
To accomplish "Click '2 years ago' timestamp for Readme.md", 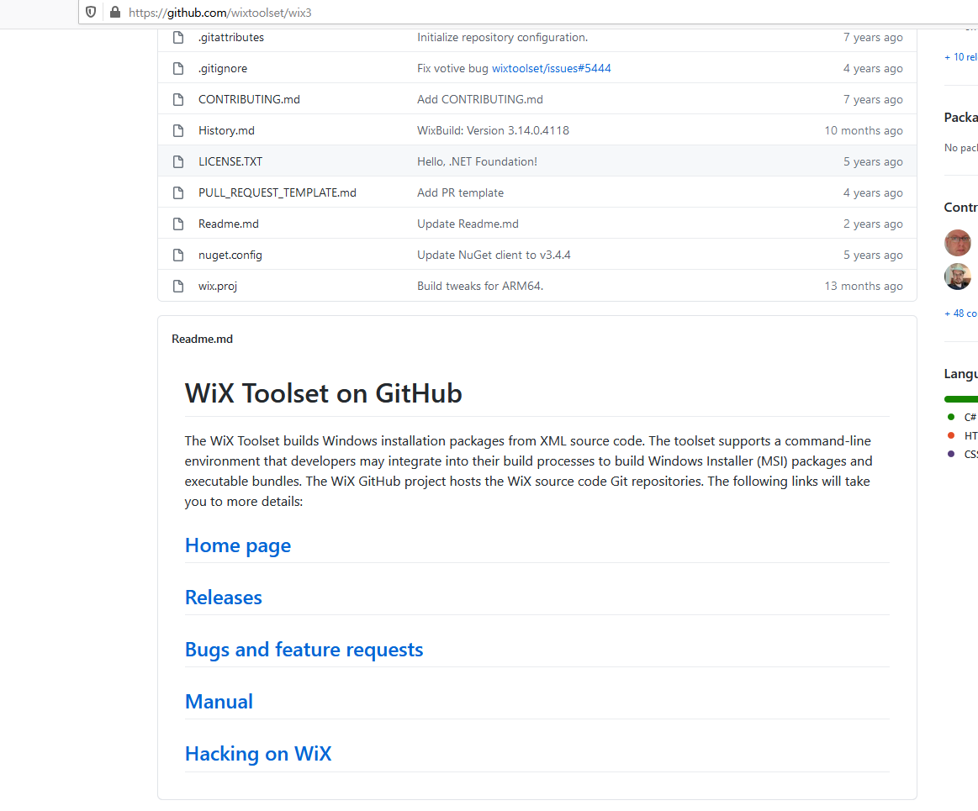I will pos(873,224).
